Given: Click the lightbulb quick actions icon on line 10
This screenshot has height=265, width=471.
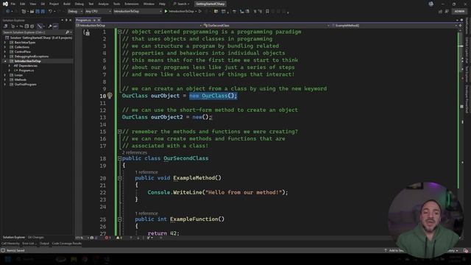Looking at the screenshot, I should pyautogui.click(x=110, y=96).
